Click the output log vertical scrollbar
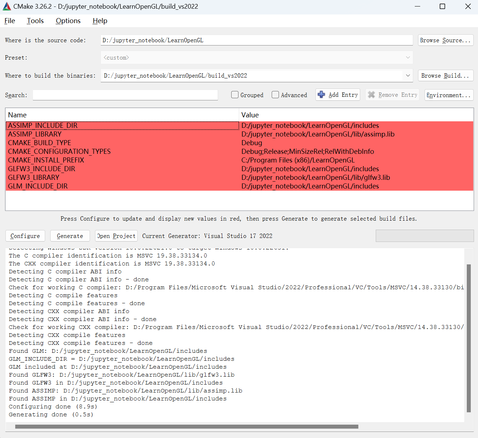This screenshot has height=438, width=478. click(x=469, y=338)
